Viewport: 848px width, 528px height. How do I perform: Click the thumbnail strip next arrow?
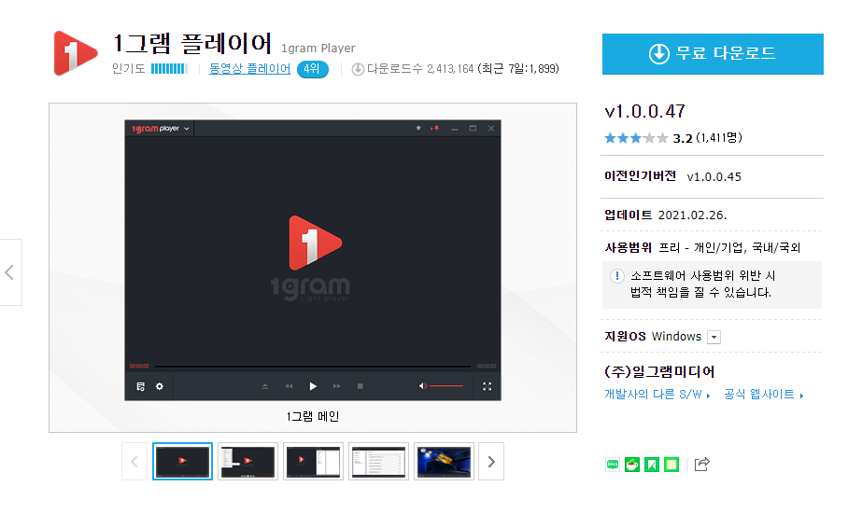click(x=491, y=462)
